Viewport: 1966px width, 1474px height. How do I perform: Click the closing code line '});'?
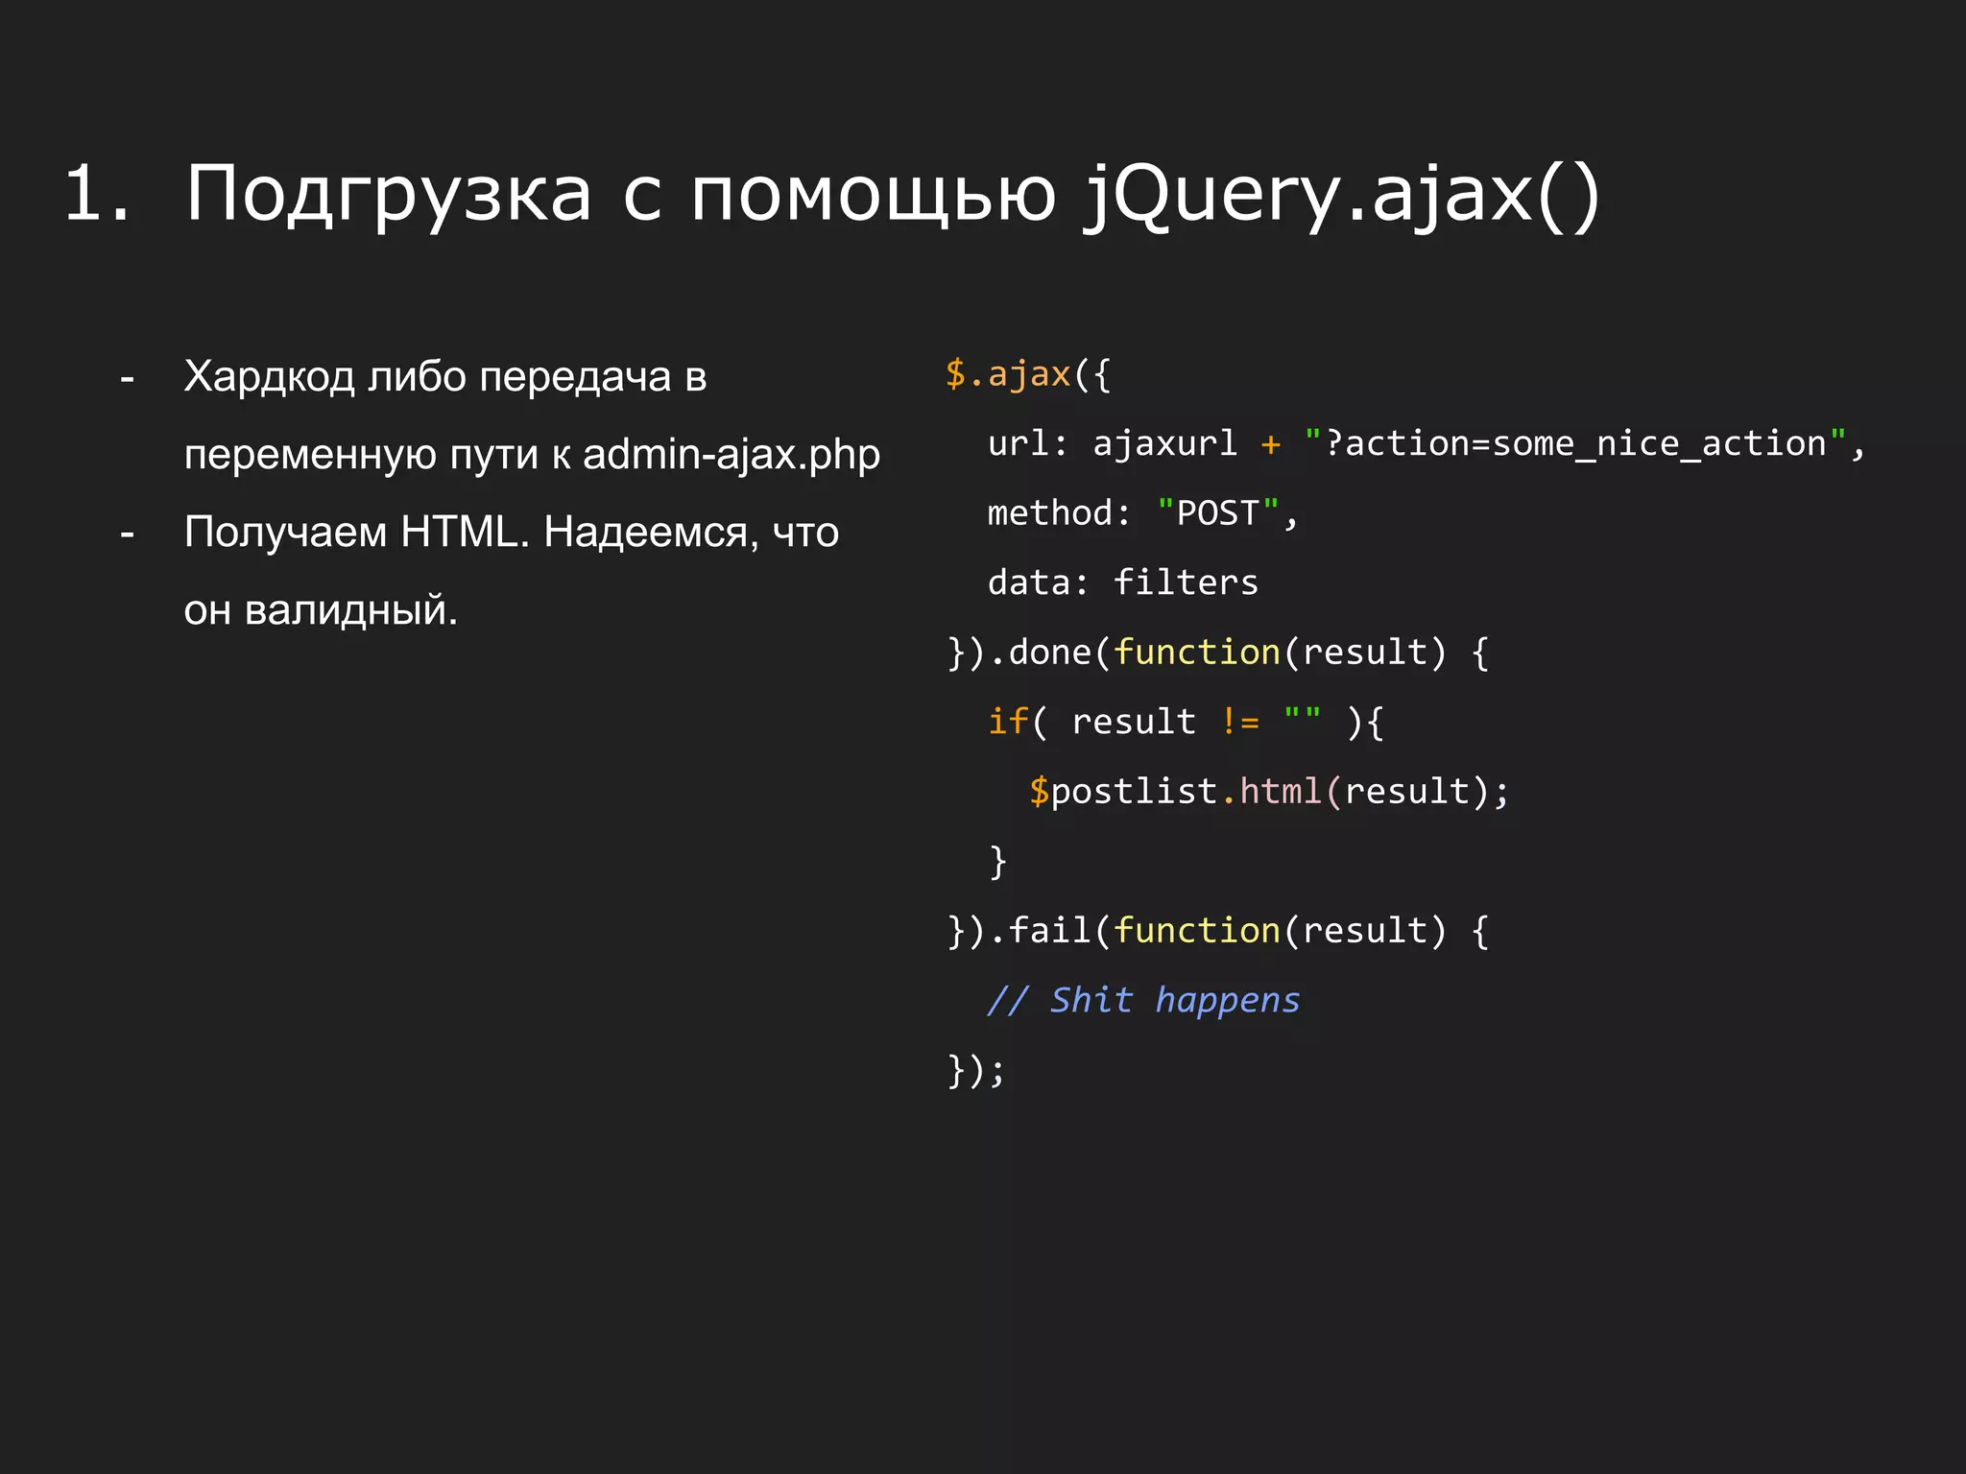click(976, 1070)
